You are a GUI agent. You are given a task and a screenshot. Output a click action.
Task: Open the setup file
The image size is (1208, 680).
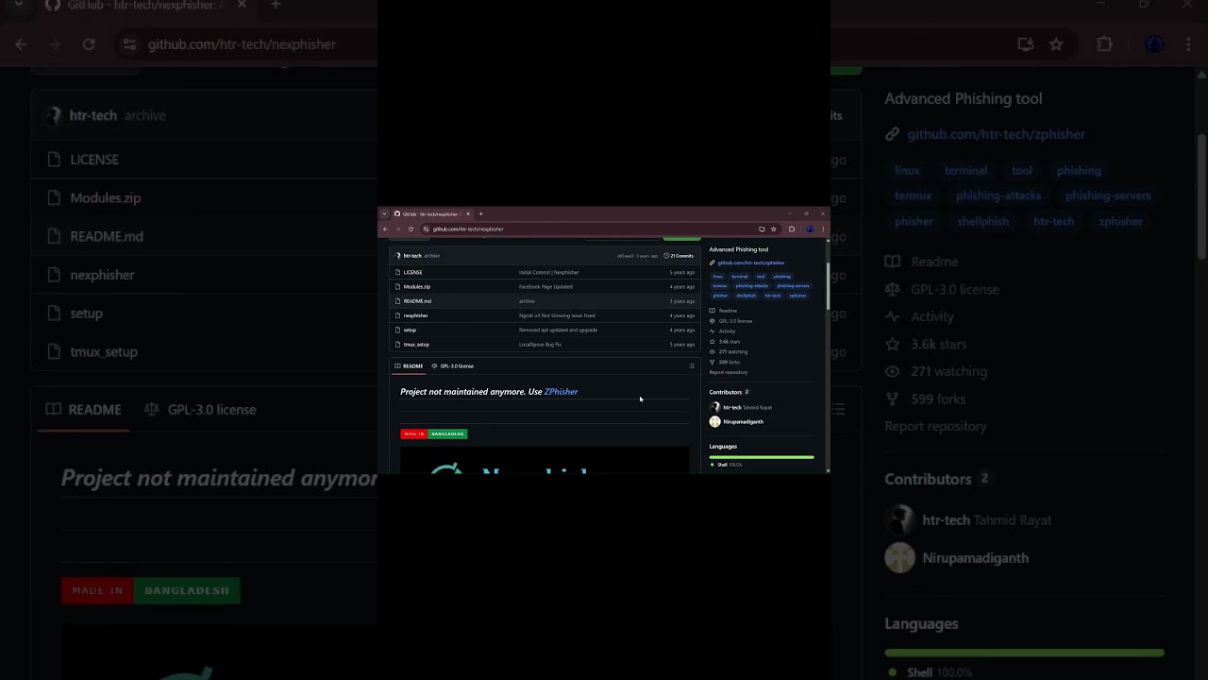[410, 330]
